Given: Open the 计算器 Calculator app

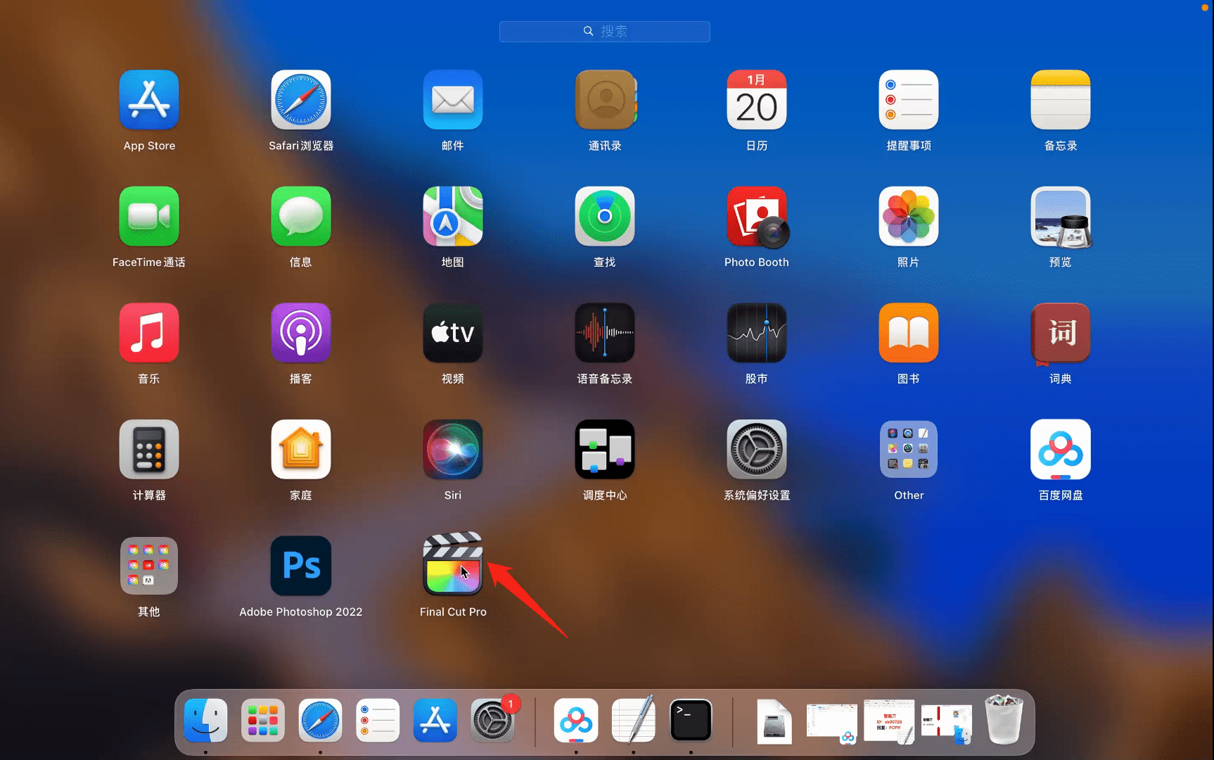Looking at the screenshot, I should coord(149,450).
